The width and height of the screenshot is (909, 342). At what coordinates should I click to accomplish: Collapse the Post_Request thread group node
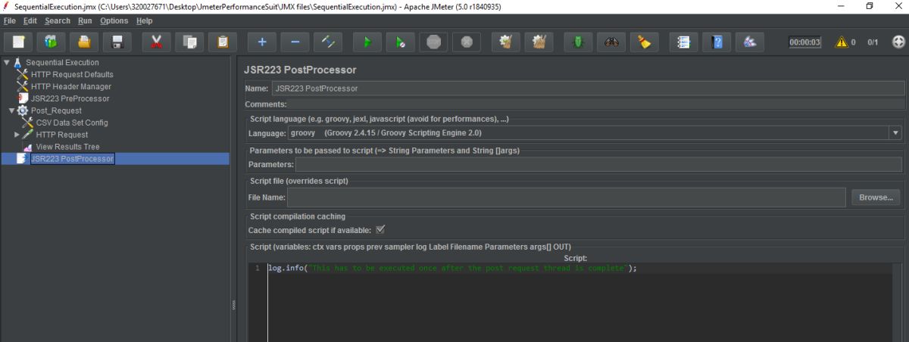pyautogui.click(x=11, y=110)
